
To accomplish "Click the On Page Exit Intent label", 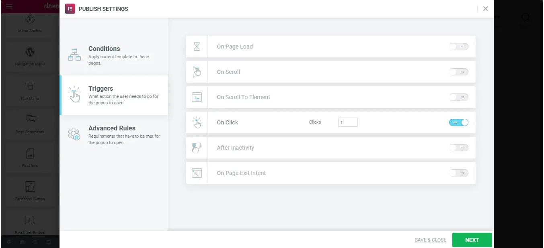I will pos(241,173).
